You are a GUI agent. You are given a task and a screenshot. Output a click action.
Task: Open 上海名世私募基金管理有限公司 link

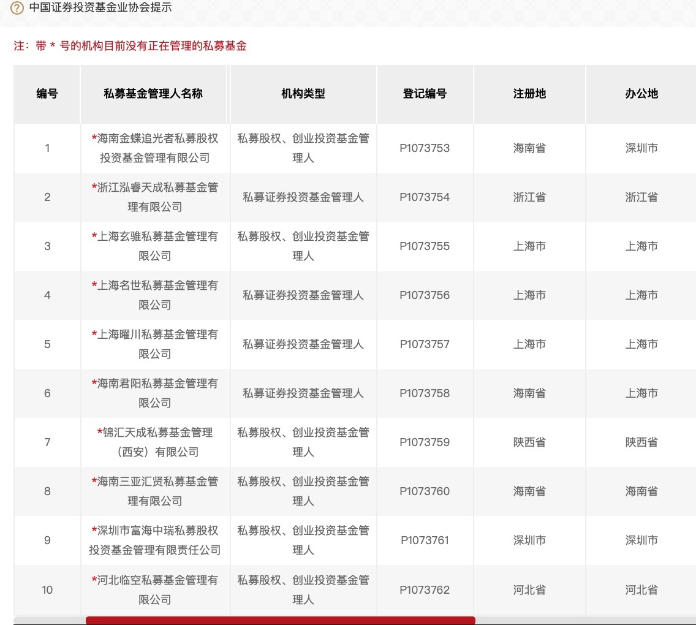coord(156,295)
